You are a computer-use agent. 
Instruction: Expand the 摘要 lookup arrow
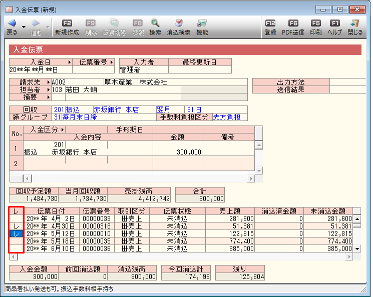point(48,97)
